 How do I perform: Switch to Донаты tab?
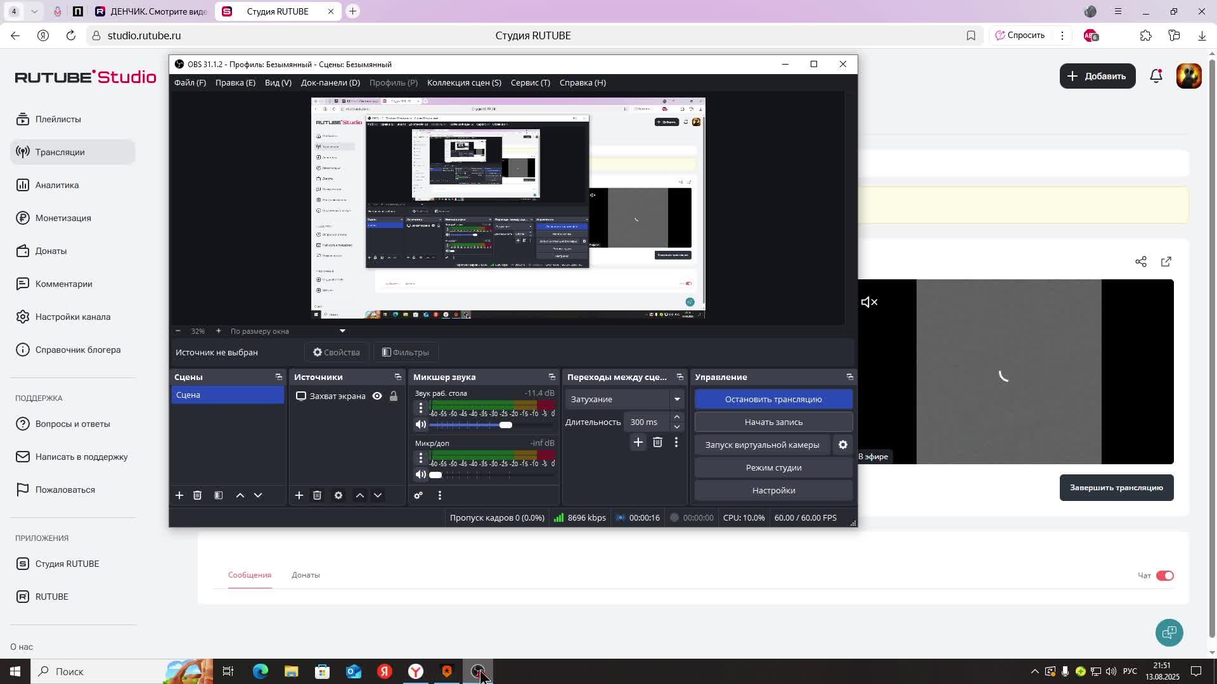306,575
